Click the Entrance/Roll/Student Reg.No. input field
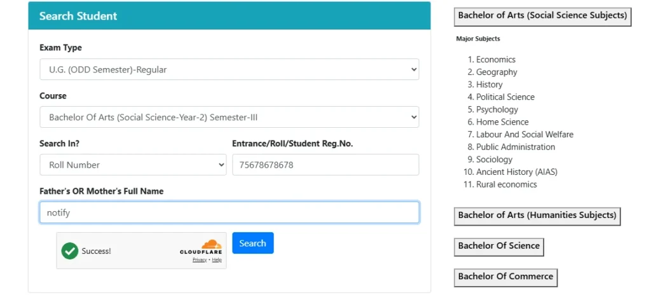 click(x=325, y=165)
